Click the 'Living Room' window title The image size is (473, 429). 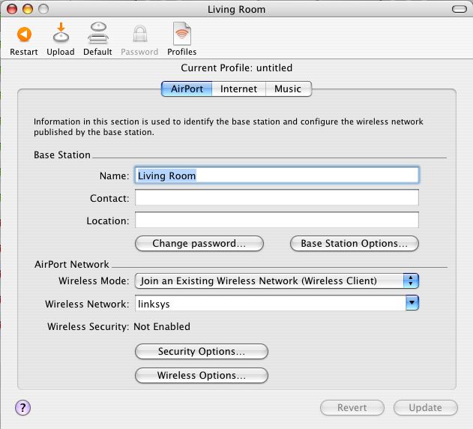click(237, 9)
